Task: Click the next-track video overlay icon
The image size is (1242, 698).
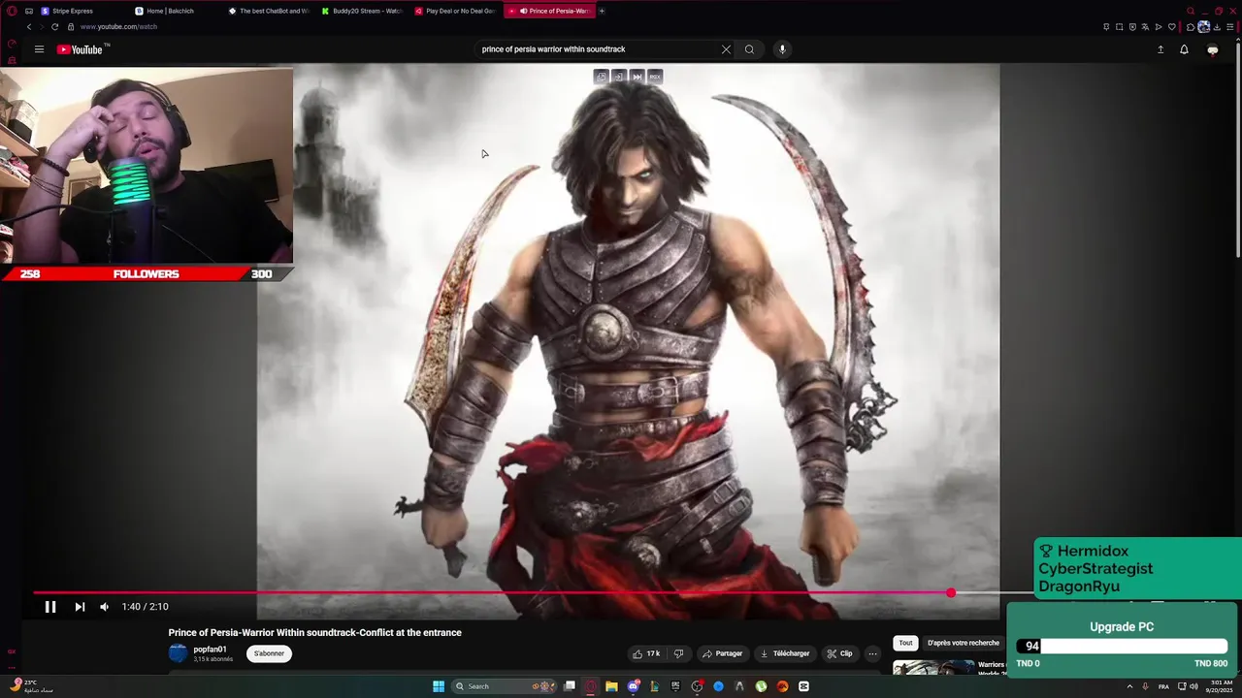Action: coord(637,77)
